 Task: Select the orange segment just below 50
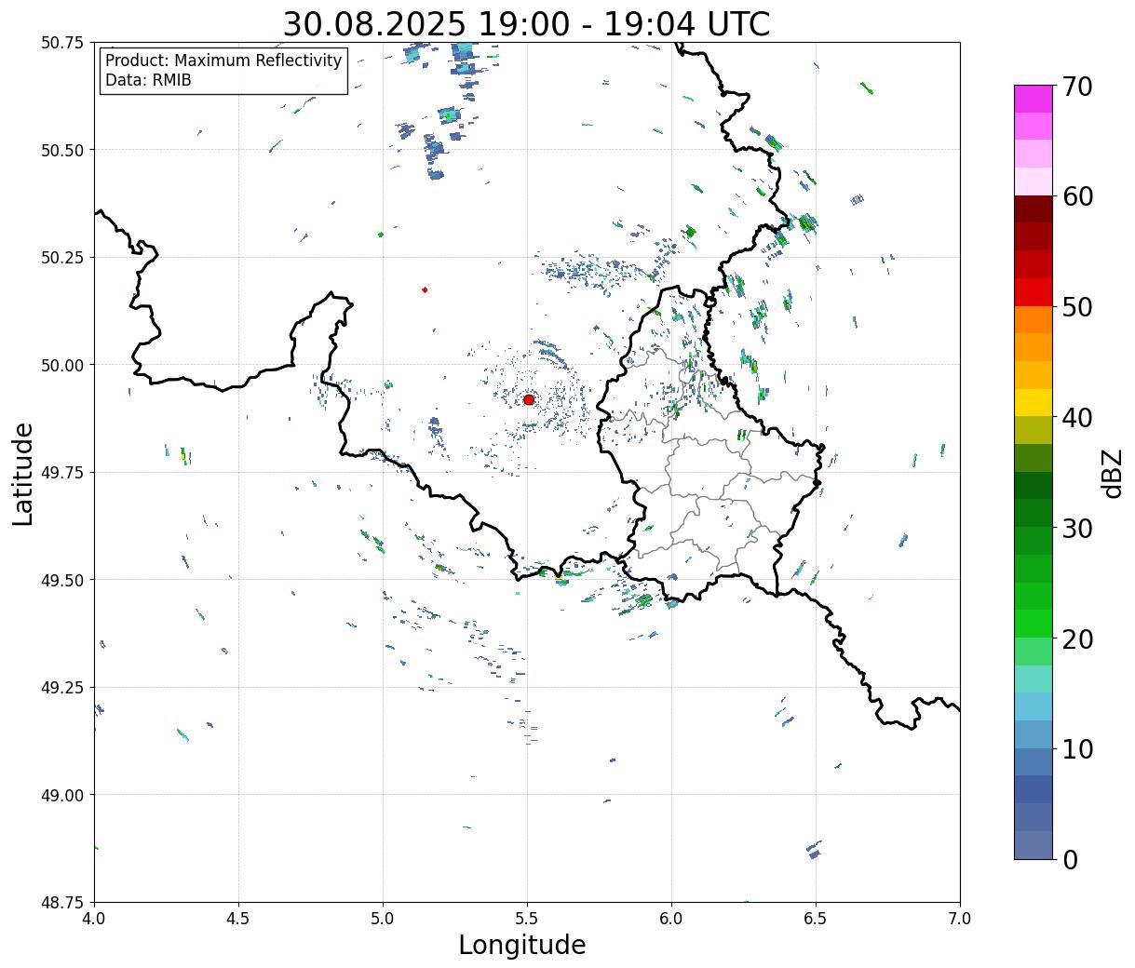(1034, 319)
